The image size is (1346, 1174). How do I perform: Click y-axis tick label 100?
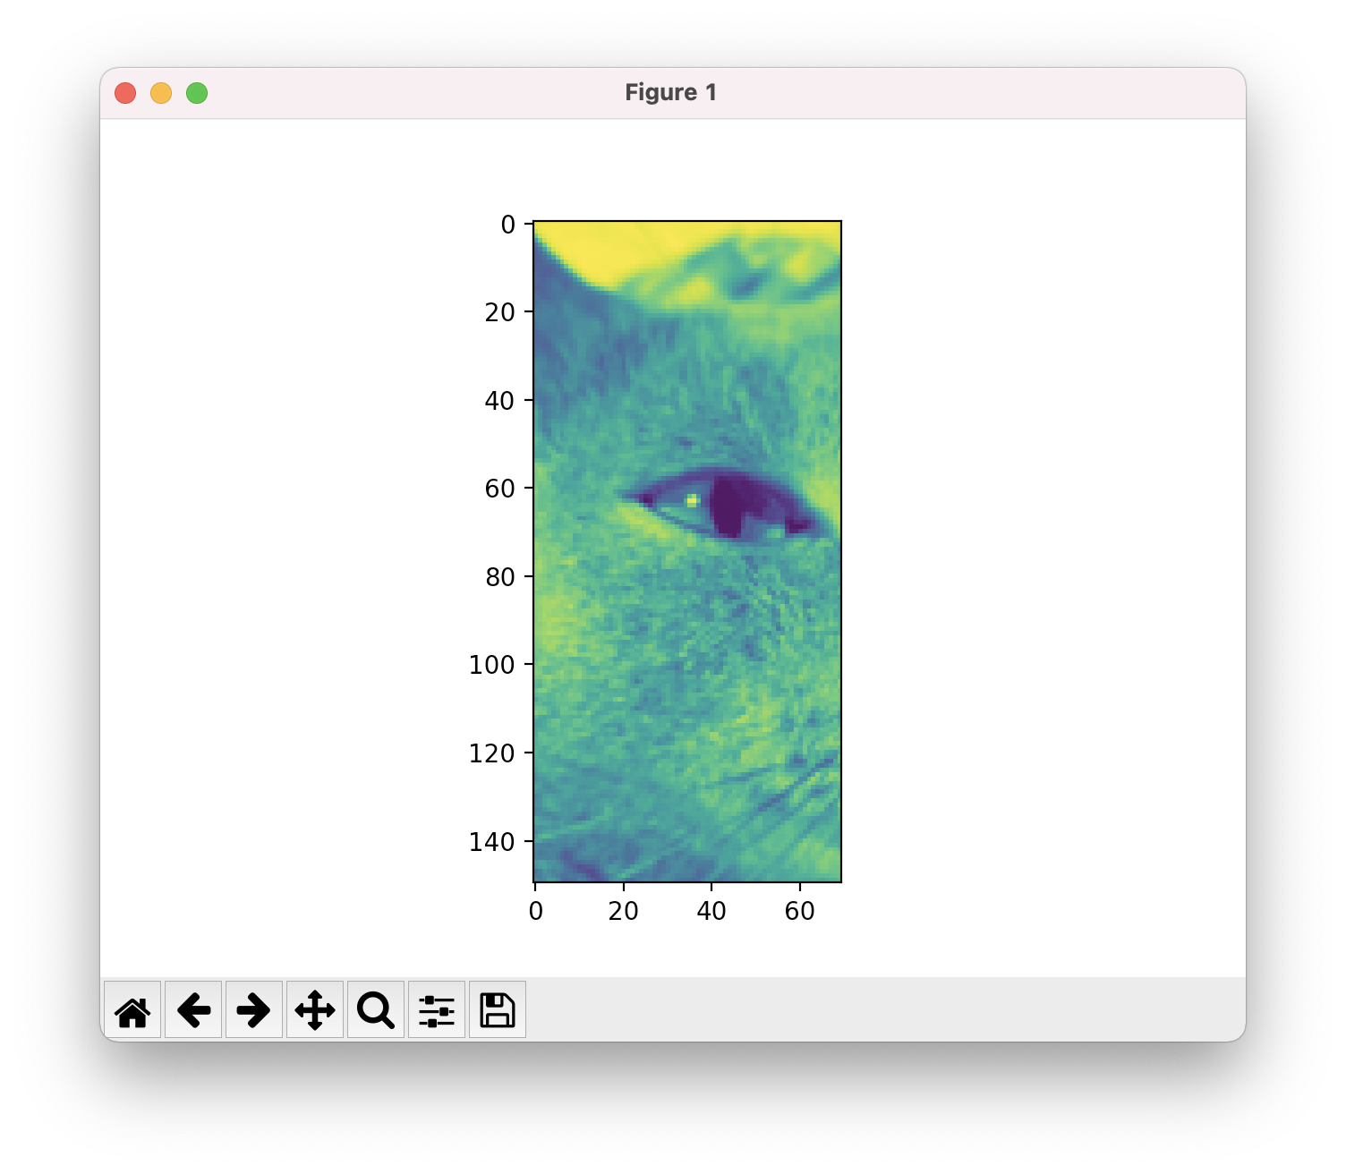pos(492,665)
